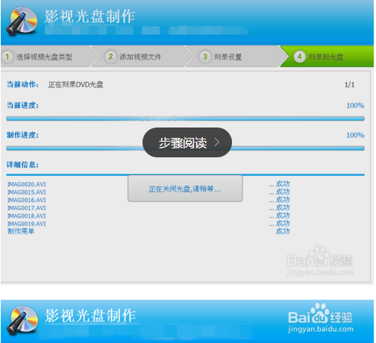
Task: Click the 成功 status next to IMAG0020.AVI
Action: [283, 184]
